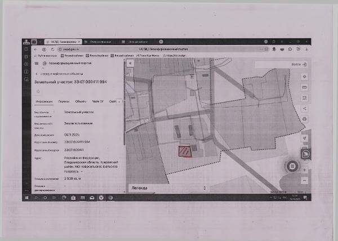Zoom in the map with plus
338x241 pixels.
coord(304,170)
